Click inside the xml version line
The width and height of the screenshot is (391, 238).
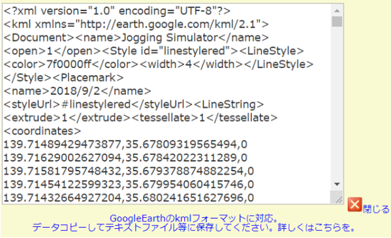(x=117, y=11)
